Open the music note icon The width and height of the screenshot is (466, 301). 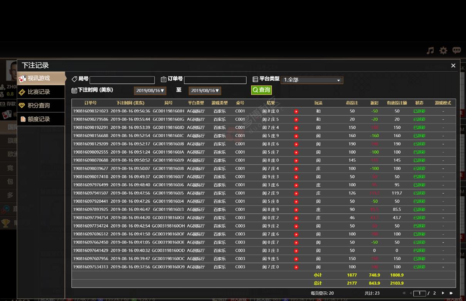430,50
